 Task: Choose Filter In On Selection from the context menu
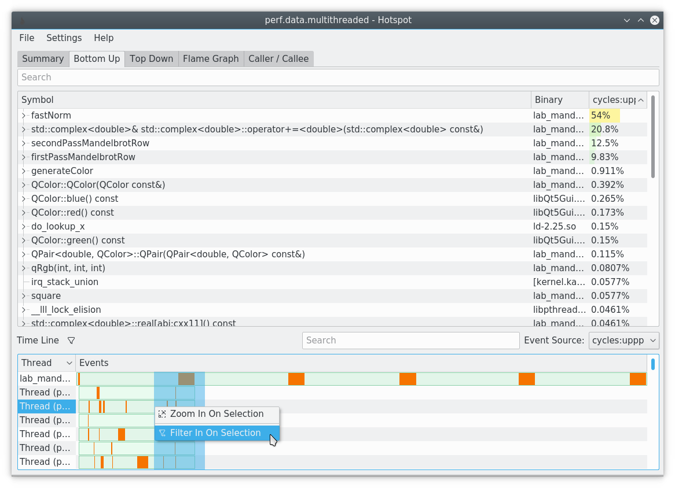coord(214,432)
